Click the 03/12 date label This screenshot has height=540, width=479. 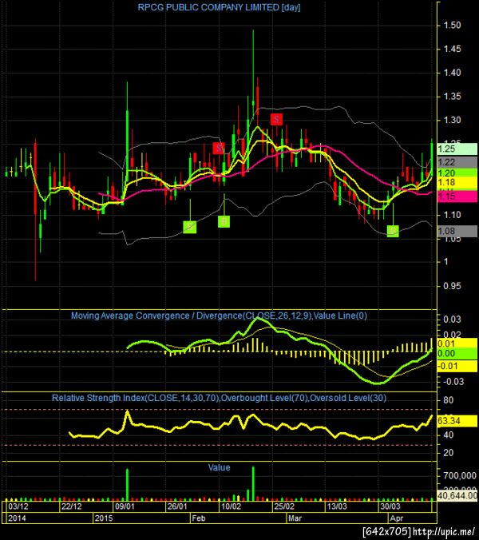tap(18, 506)
